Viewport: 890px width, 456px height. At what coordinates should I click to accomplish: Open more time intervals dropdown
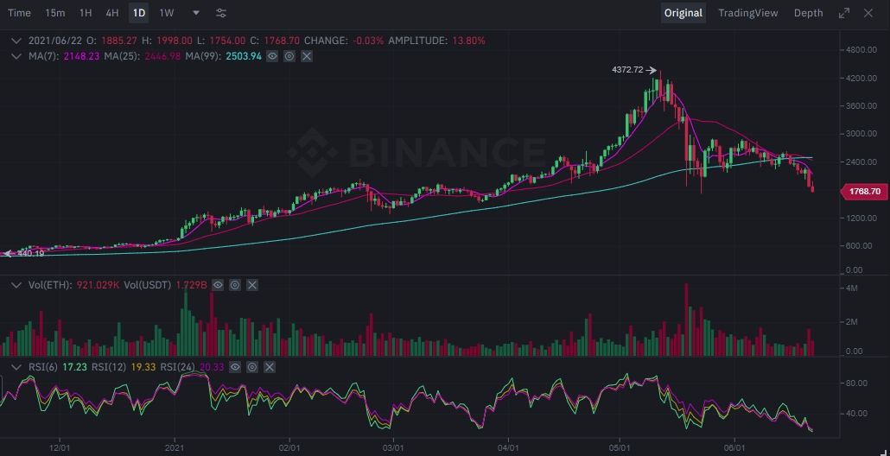click(196, 13)
